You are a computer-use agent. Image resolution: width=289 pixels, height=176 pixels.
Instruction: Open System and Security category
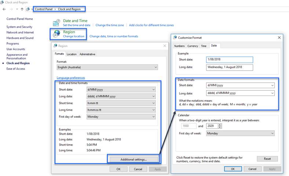click(x=19, y=27)
